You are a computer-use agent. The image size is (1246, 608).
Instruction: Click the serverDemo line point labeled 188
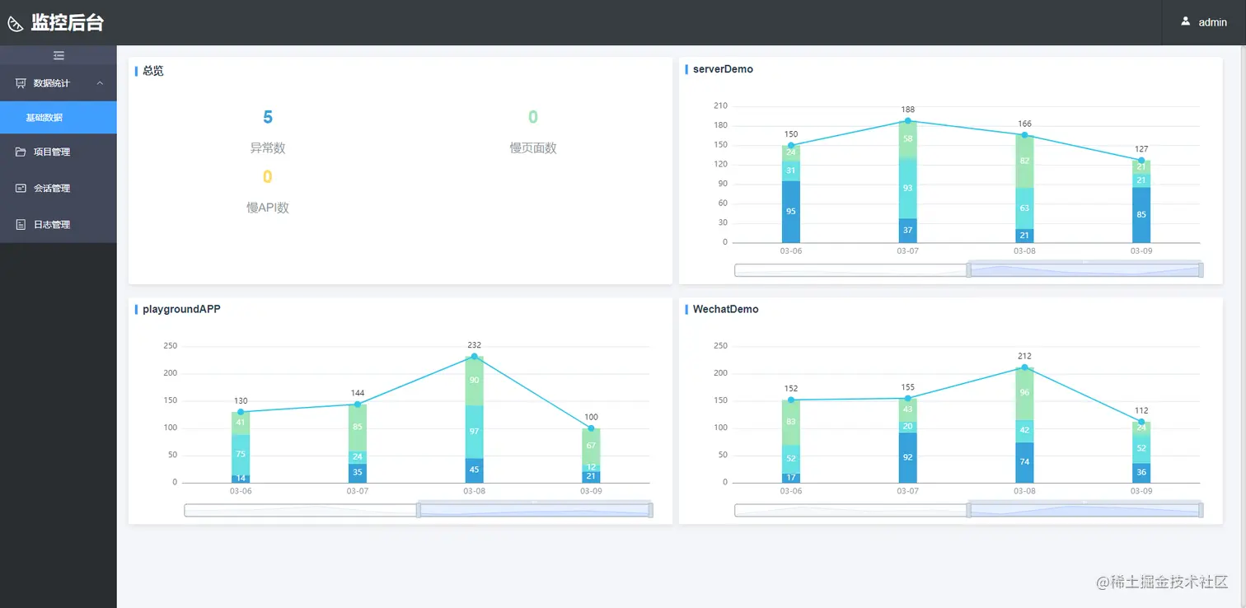(x=908, y=121)
